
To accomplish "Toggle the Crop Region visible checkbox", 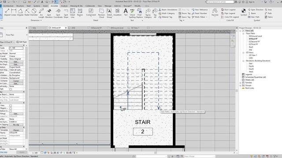I will tap(11, 108).
